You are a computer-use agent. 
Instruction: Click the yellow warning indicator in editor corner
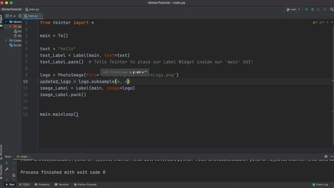(315, 22)
